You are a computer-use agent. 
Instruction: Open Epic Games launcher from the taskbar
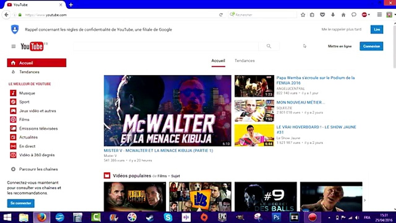point(222,217)
